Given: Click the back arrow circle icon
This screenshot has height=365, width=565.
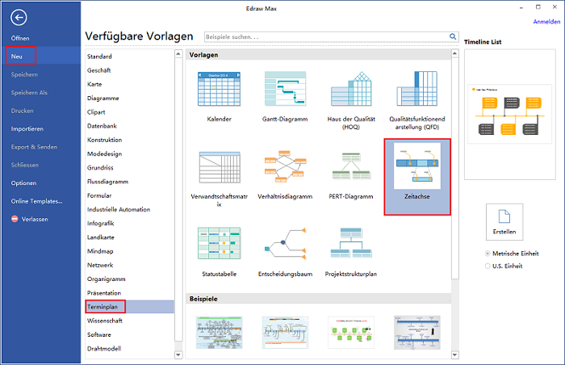Looking at the screenshot, I should [19, 17].
